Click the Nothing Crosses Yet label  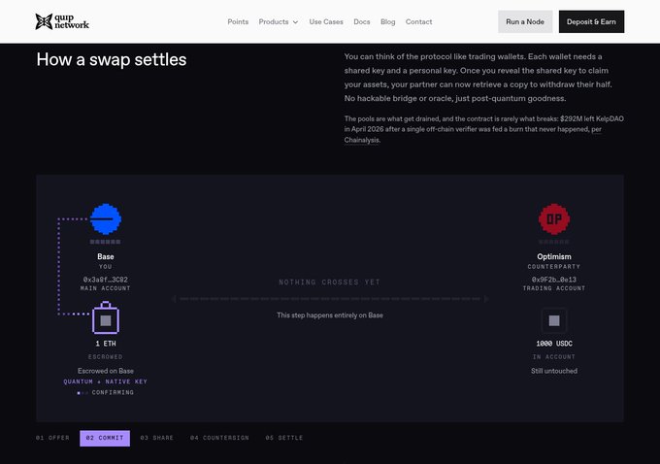pyautogui.click(x=330, y=282)
